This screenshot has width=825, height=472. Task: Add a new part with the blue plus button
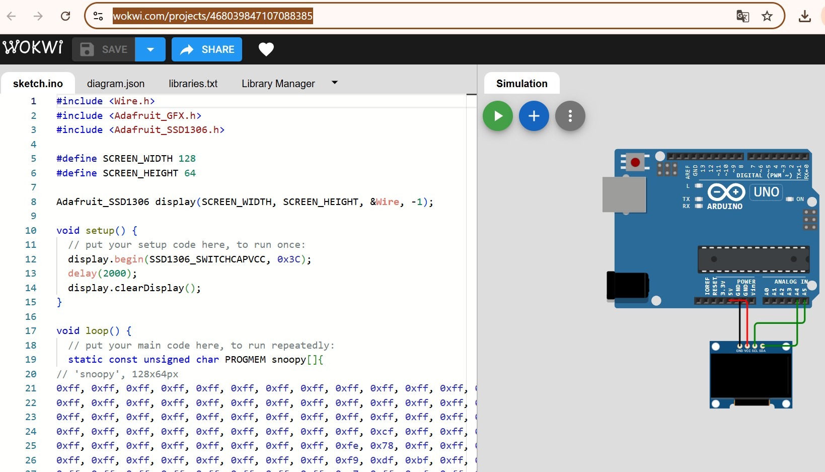[534, 116]
